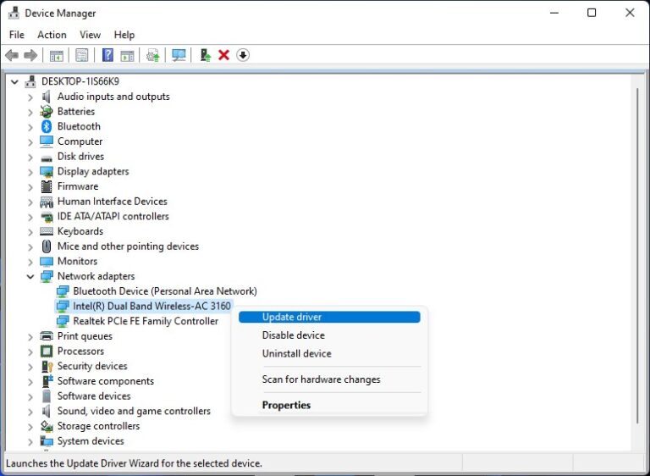Open the Action menu
Viewport: 650px width, 476px height.
click(x=52, y=35)
